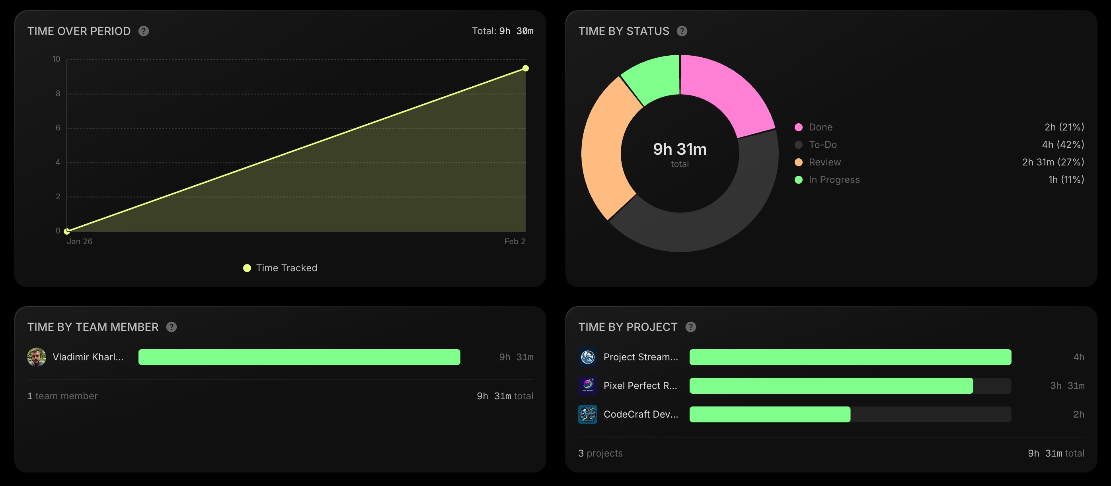Click CodeCraft Dev... project icon

[587, 414]
